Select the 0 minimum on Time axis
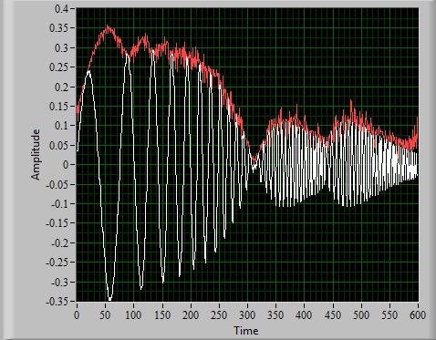Screen dimensions: 436x340 pos(77,315)
